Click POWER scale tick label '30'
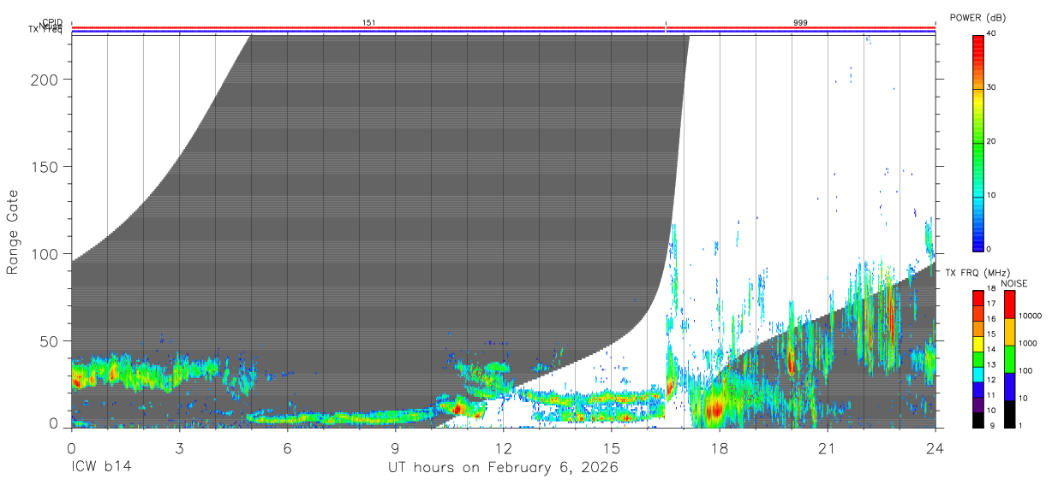Screen dimensions: 1052x485 coord(993,88)
